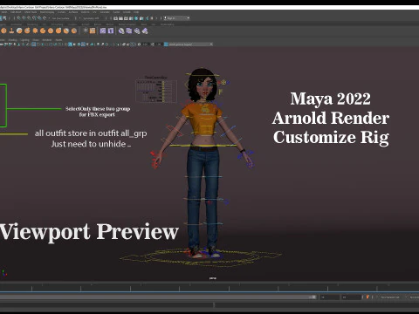Toggle the viewport grid icon

coord(33,44)
